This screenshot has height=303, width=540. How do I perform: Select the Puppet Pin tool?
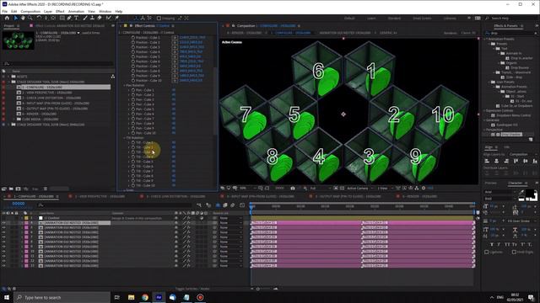116,18
